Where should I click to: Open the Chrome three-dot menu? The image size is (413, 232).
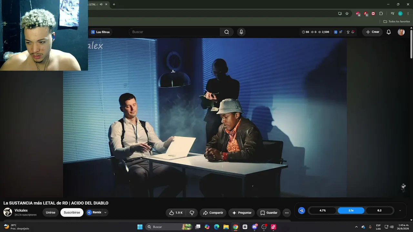(408, 14)
